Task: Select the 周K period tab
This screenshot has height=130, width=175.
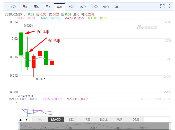Action: coord(37,7)
